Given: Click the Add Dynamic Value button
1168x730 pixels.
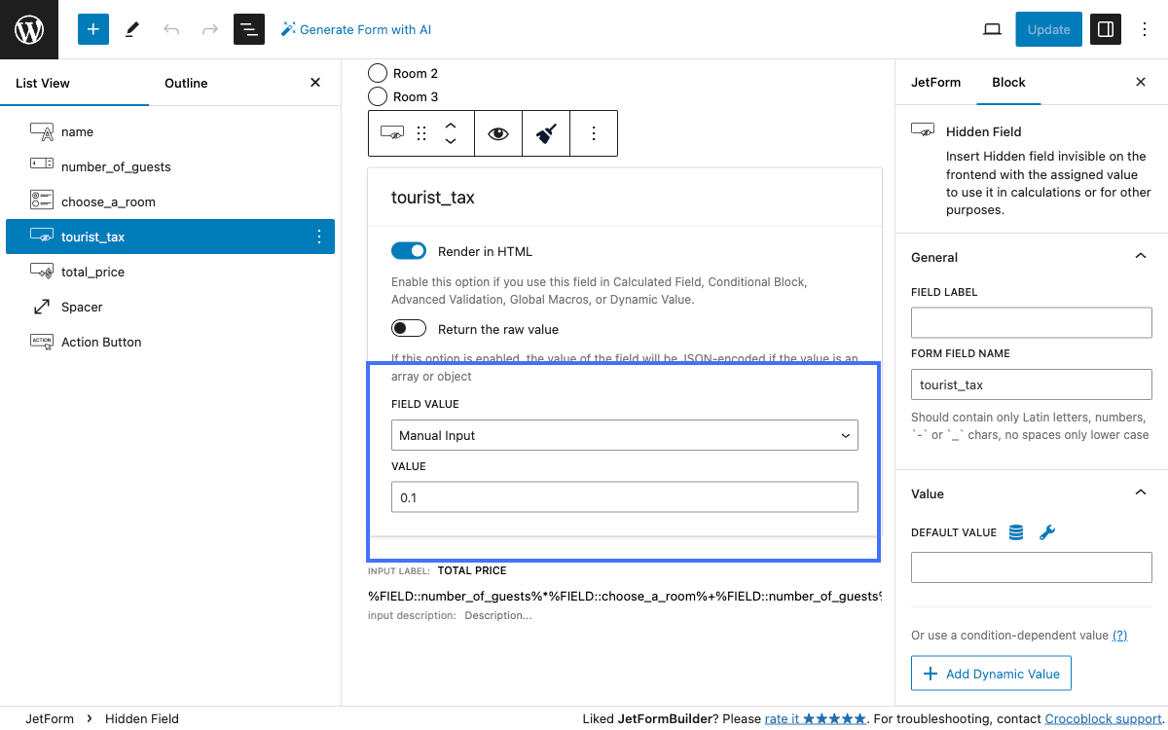Looking at the screenshot, I should (x=991, y=674).
